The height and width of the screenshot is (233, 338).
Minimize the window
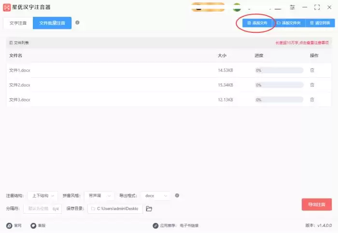pyautogui.click(x=305, y=7)
